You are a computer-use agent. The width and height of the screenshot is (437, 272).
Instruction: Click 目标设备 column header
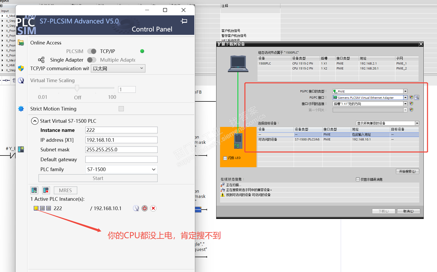[404, 129]
